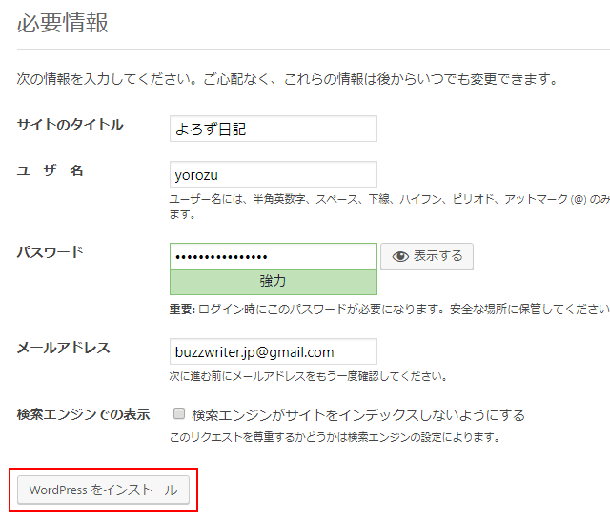The height and width of the screenshot is (520, 610).
Task: Click the サイトのタイトル input field
Action: pos(274,129)
